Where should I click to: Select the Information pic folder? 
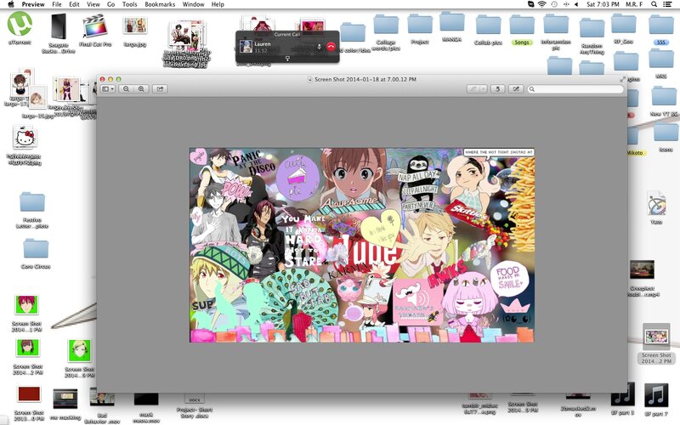(x=556, y=25)
